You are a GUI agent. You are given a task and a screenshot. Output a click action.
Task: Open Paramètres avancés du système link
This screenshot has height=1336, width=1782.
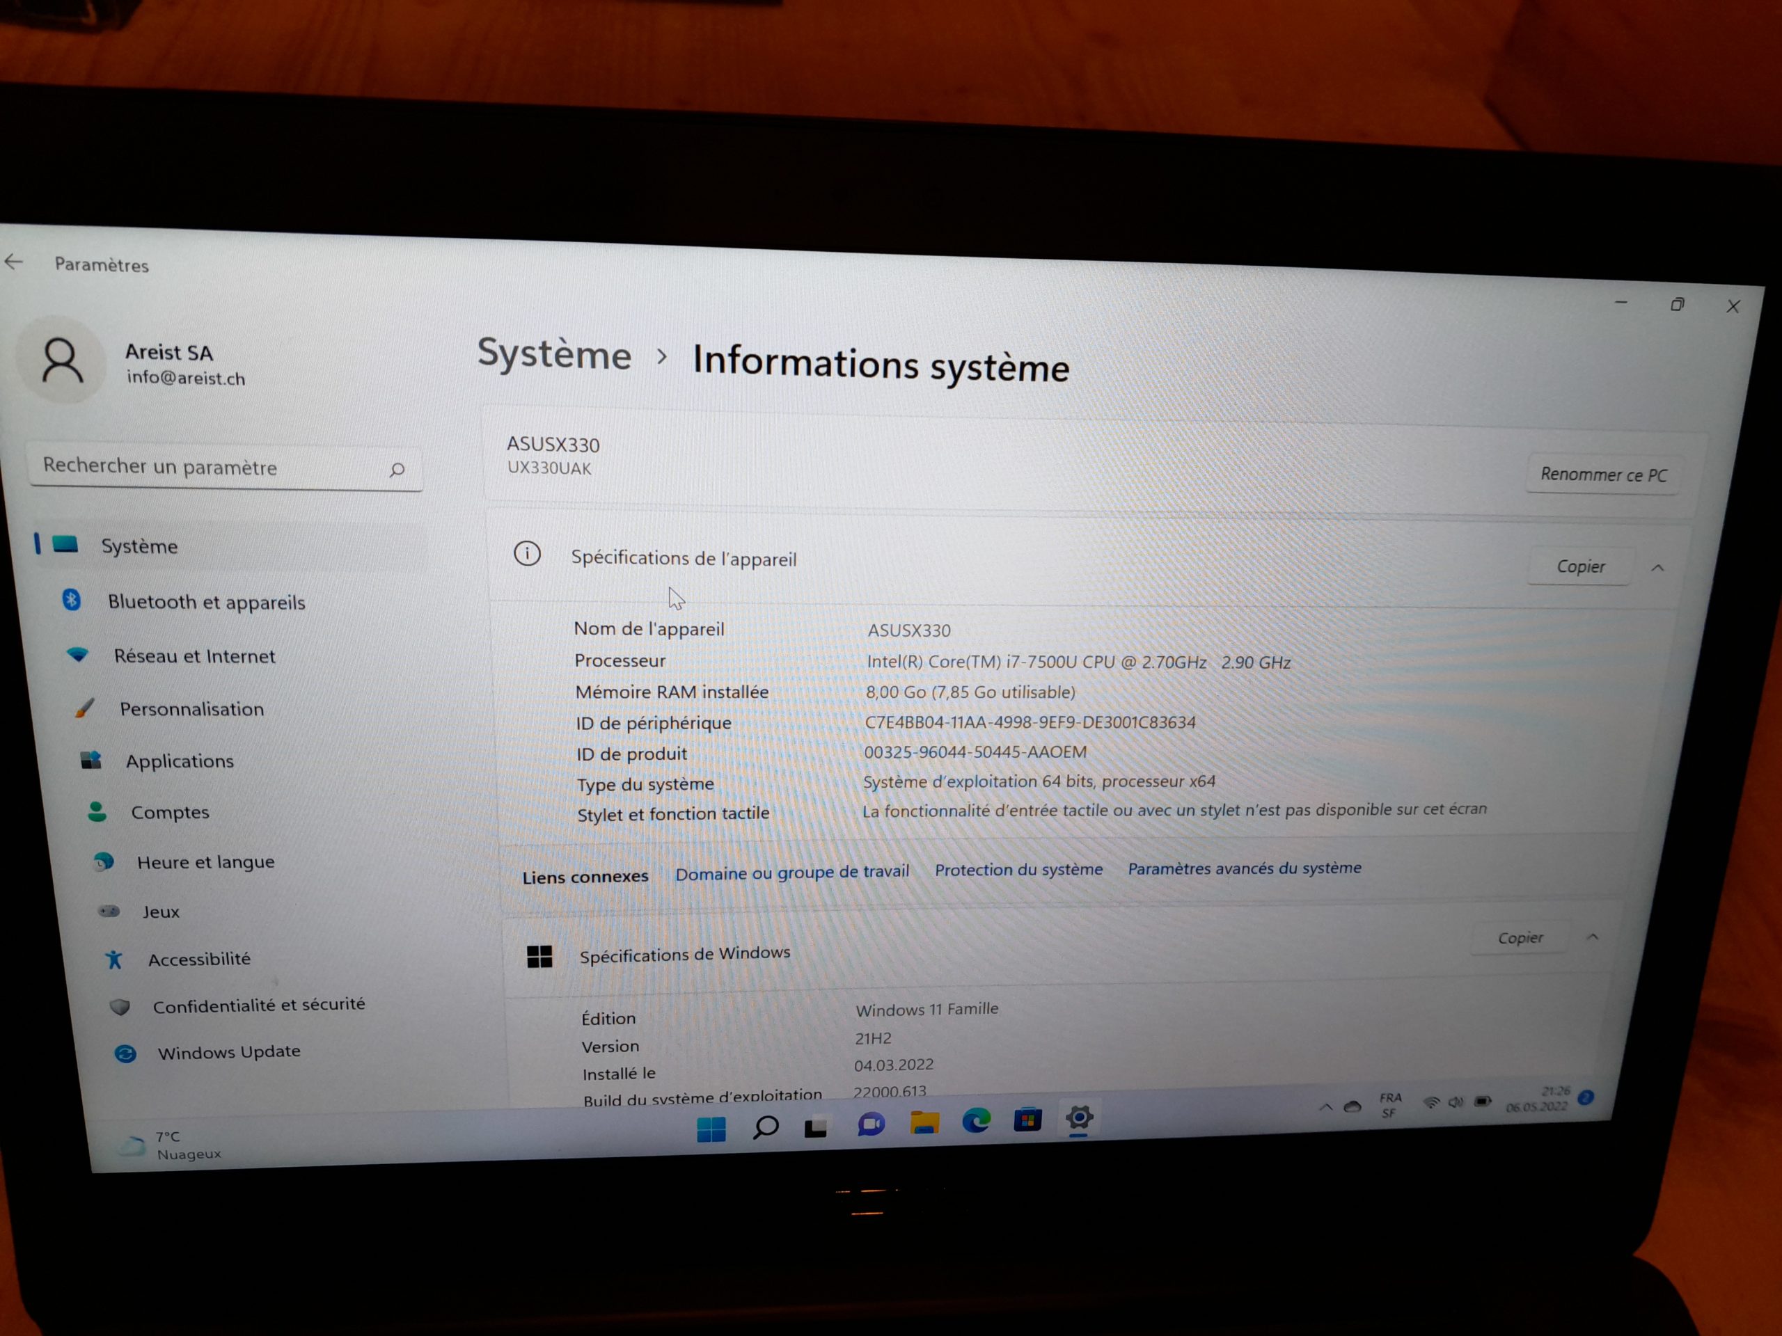click(1244, 868)
